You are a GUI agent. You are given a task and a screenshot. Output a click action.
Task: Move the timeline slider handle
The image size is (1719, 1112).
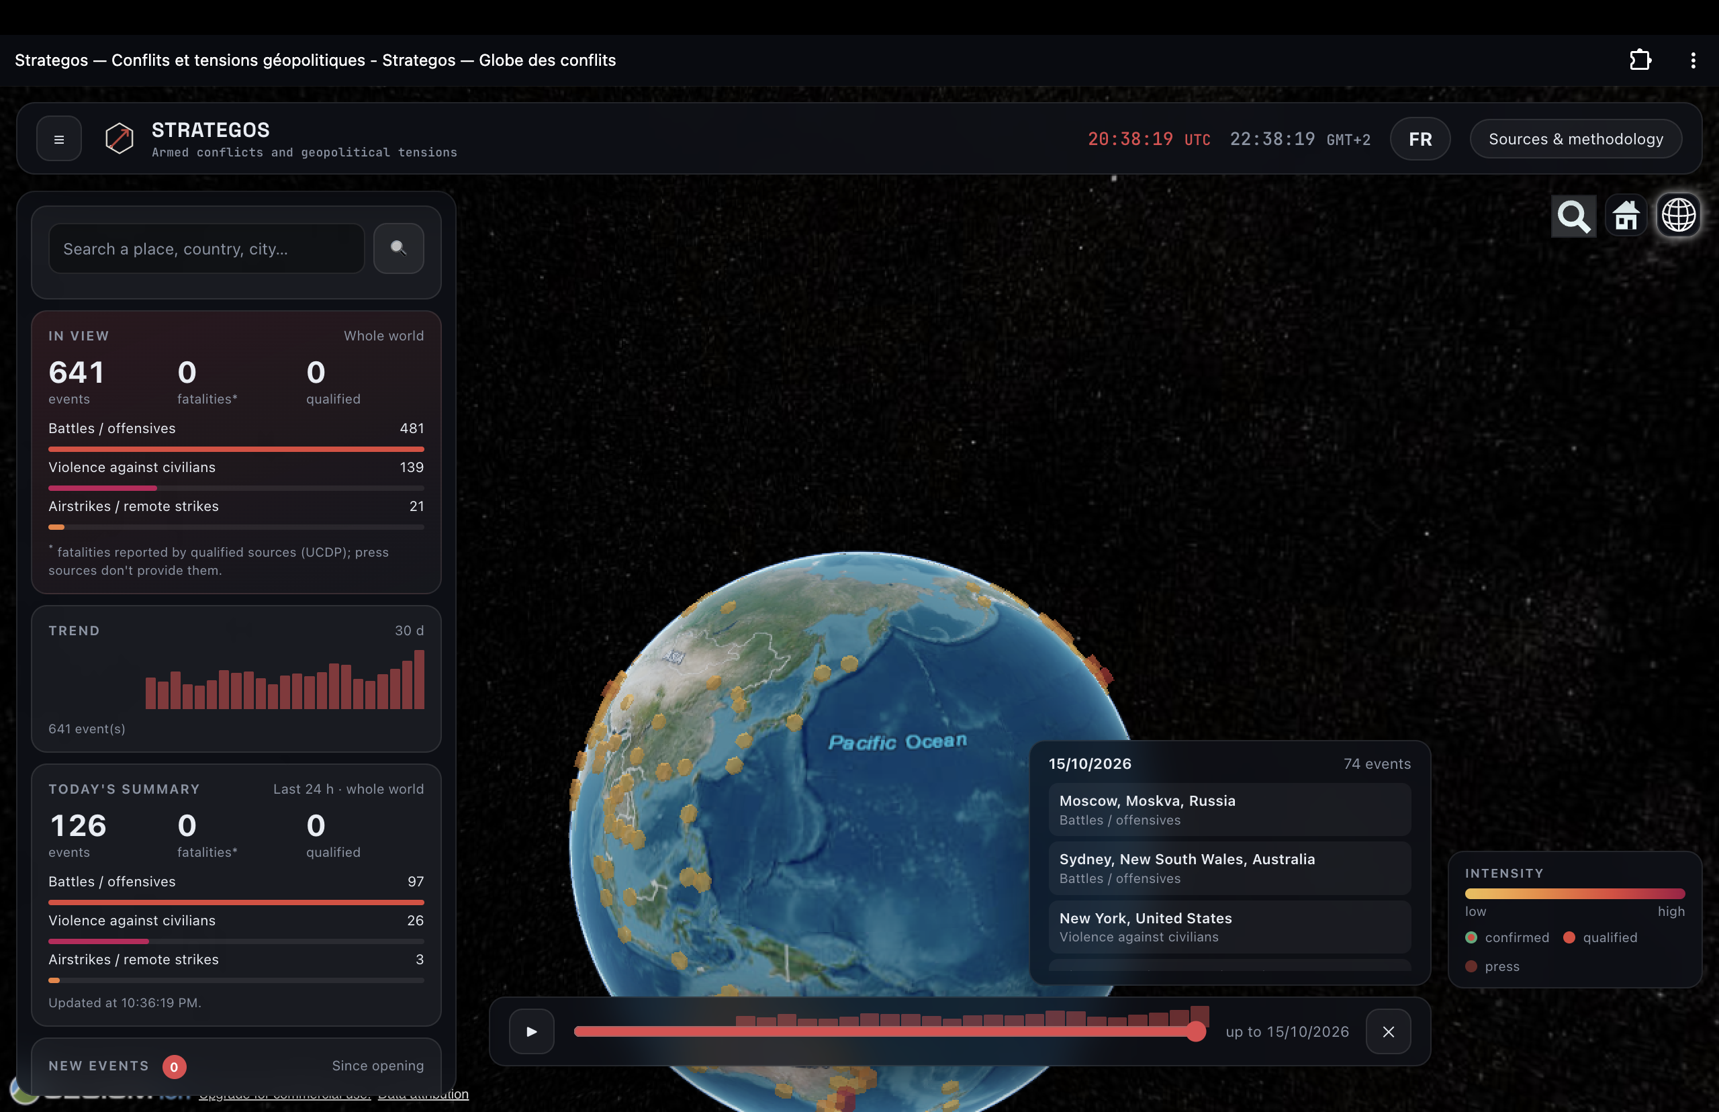point(1197,1031)
